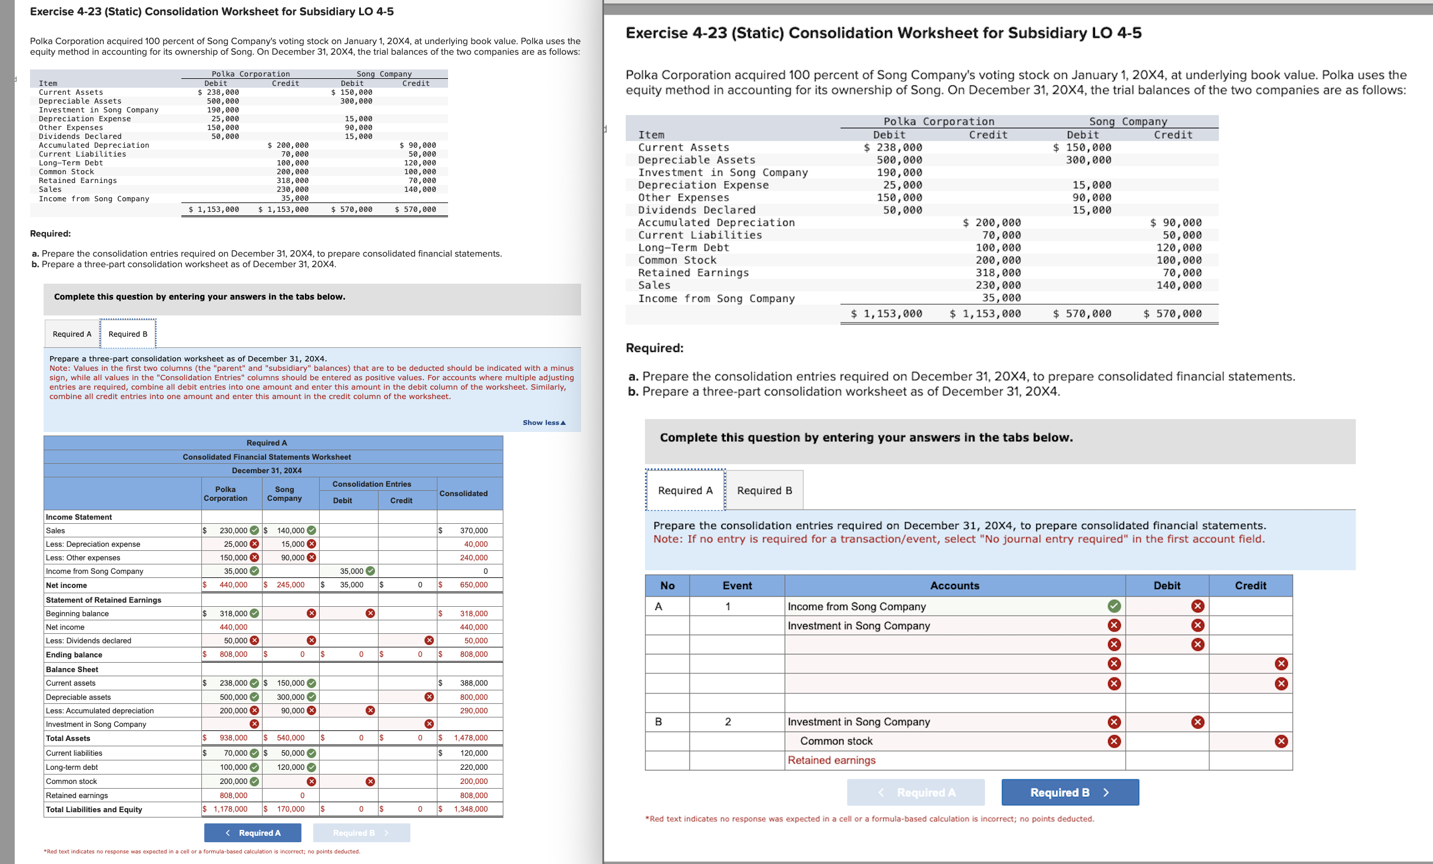Click the blue Required A button under the worksheet
Viewport: 1433px width, 864px height.
tap(253, 833)
